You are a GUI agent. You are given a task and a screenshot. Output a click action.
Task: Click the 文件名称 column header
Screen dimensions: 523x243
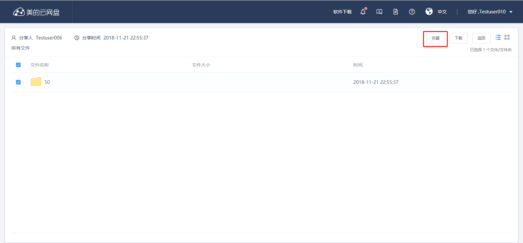pyautogui.click(x=40, y=65)
